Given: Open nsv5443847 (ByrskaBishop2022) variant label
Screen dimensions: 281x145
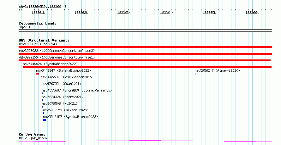Looking at the screenshot, I should point(63,70).
